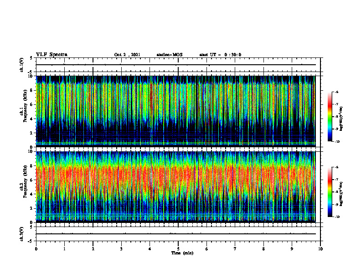
Task: Click the ch.2 spectrogram color scale bar
Action: pos(330,192)
